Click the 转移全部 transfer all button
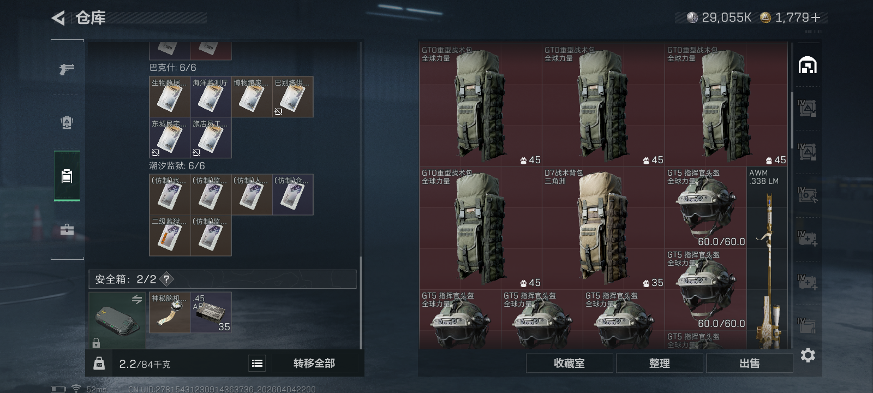 click(x=314, y=363)
